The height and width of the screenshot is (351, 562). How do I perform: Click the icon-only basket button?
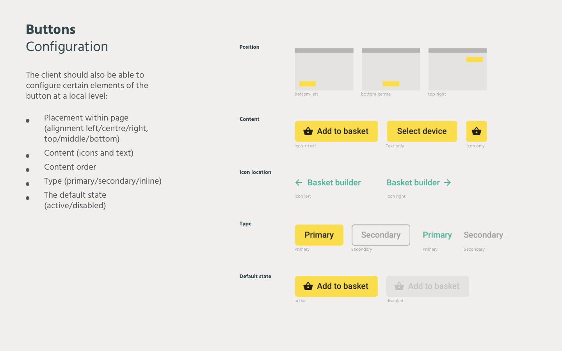[476, 131]
